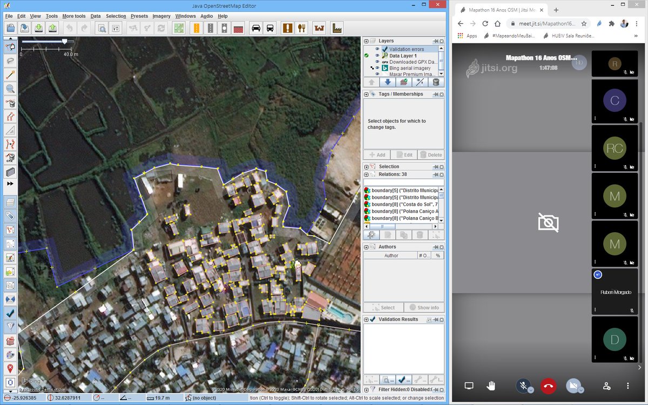Select the car (driveway) preset icon
Viewport: 648px width, 405px height.
(256, 28)
